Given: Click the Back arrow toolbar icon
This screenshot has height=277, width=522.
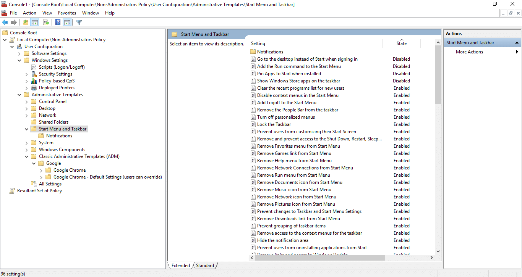Looking at the screenshot, I should (x=5, y=23).
